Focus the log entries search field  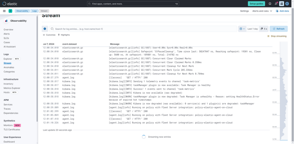point(144,29)
